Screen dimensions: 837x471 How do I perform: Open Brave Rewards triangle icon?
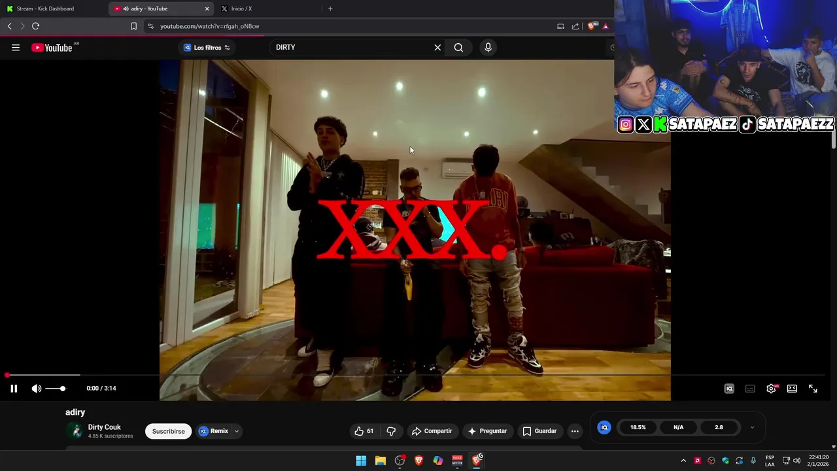click(606, 26)
